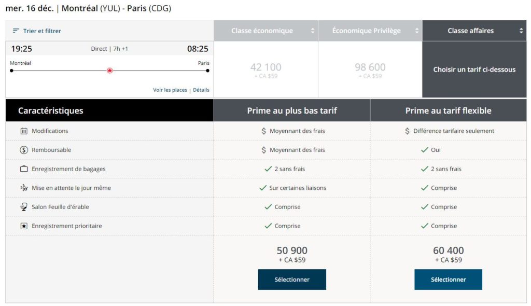
Task: Click the filter icon next to Trier et filtrer
Action: (x=17, y=31)
